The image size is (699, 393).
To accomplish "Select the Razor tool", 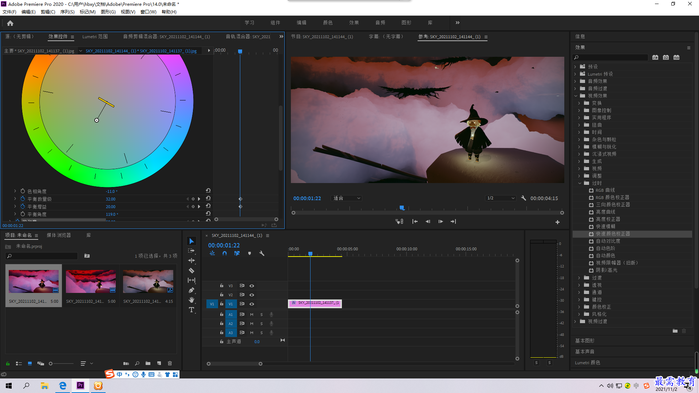I will (x=191, y=270).
